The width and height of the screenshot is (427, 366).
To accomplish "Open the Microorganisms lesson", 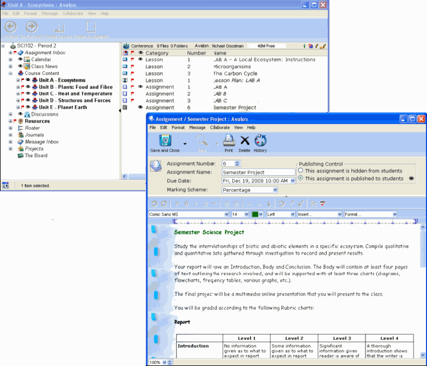I will [232, 67].
